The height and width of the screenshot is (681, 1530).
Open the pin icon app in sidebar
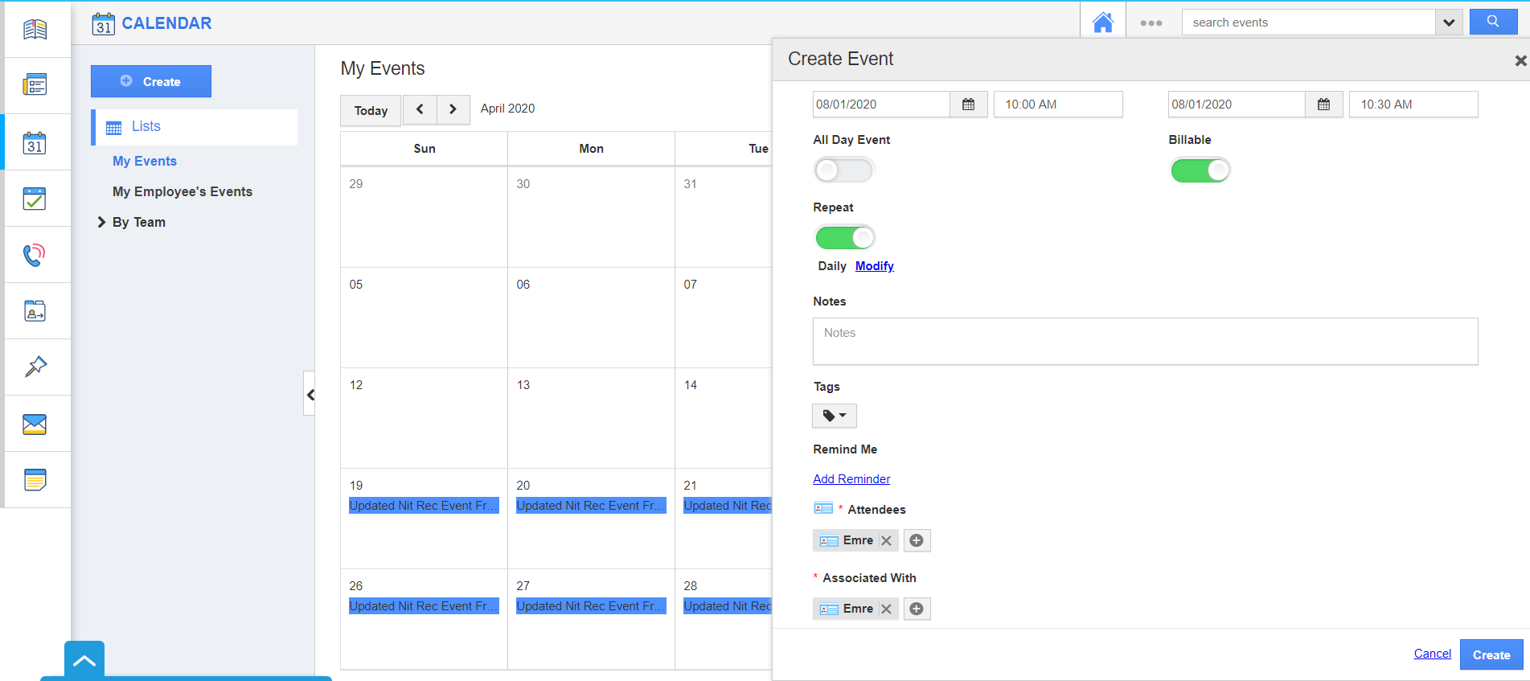[35, 367]
